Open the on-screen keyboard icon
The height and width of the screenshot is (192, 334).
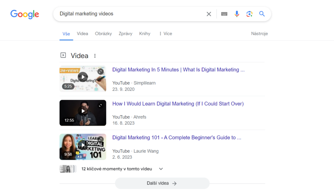tap(224, 14)
